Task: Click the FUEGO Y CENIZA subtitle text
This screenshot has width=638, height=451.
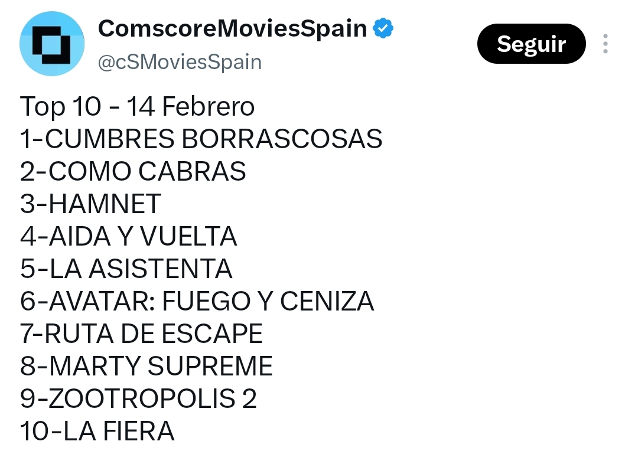Action: 268,302
